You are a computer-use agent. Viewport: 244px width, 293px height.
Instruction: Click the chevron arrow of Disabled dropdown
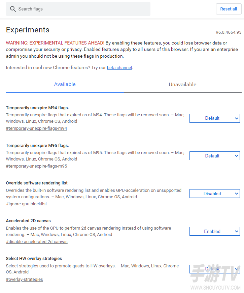[236, 194]
